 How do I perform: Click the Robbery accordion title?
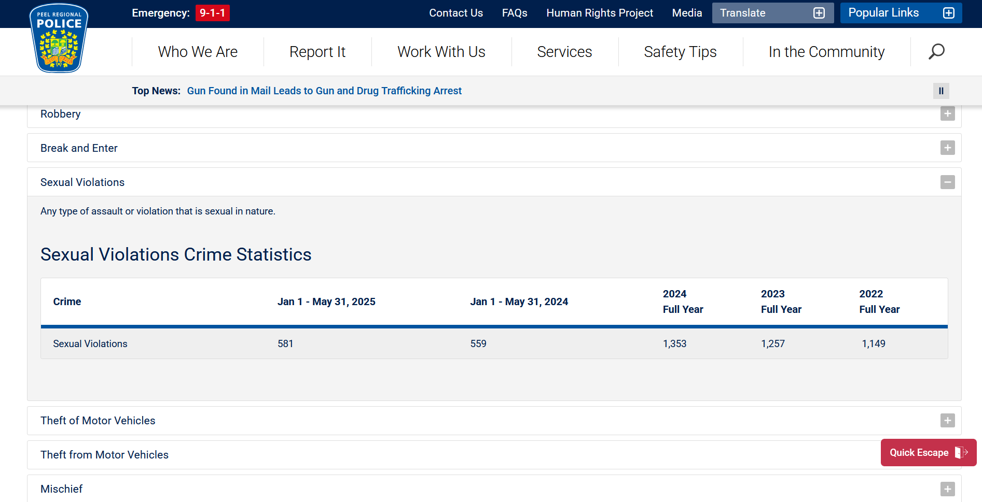coord(61,114)
